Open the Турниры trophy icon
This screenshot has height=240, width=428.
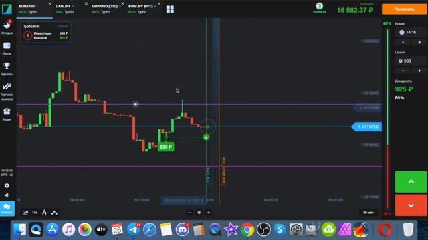7,69
